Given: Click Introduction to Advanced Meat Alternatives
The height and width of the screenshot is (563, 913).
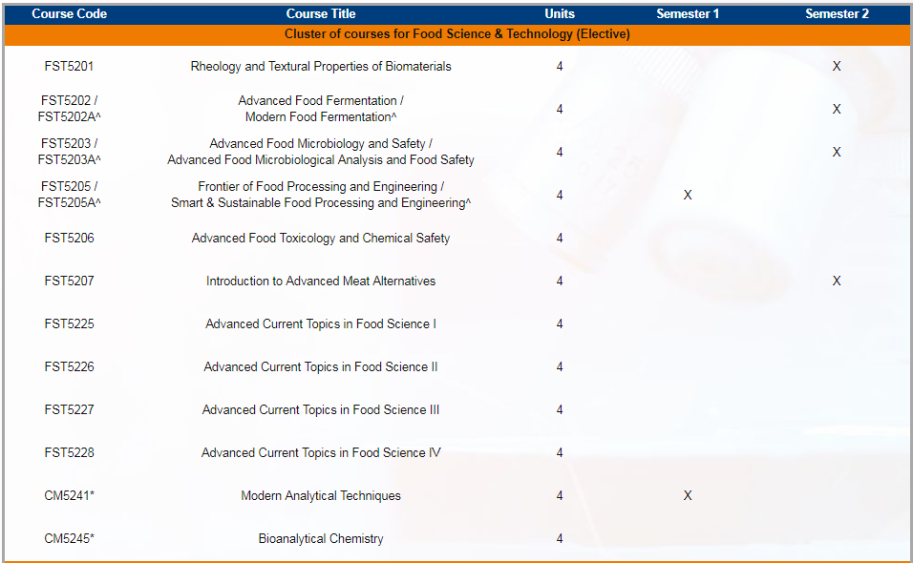Looking at the screenshot, I should click(x=321, y=281).
